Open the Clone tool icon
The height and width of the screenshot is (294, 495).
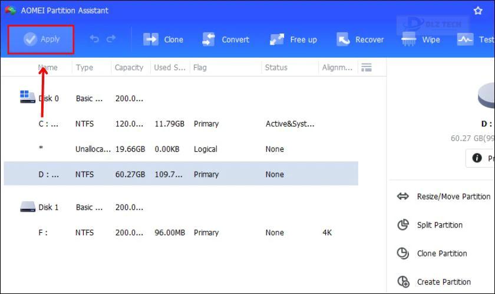(151, 39)
